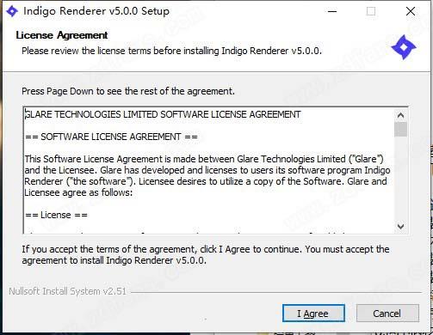Click the window title 'Indigo Renderer v5.0.0 Setup'
This screenshot has width=433, height=335.
pos(96,11)
